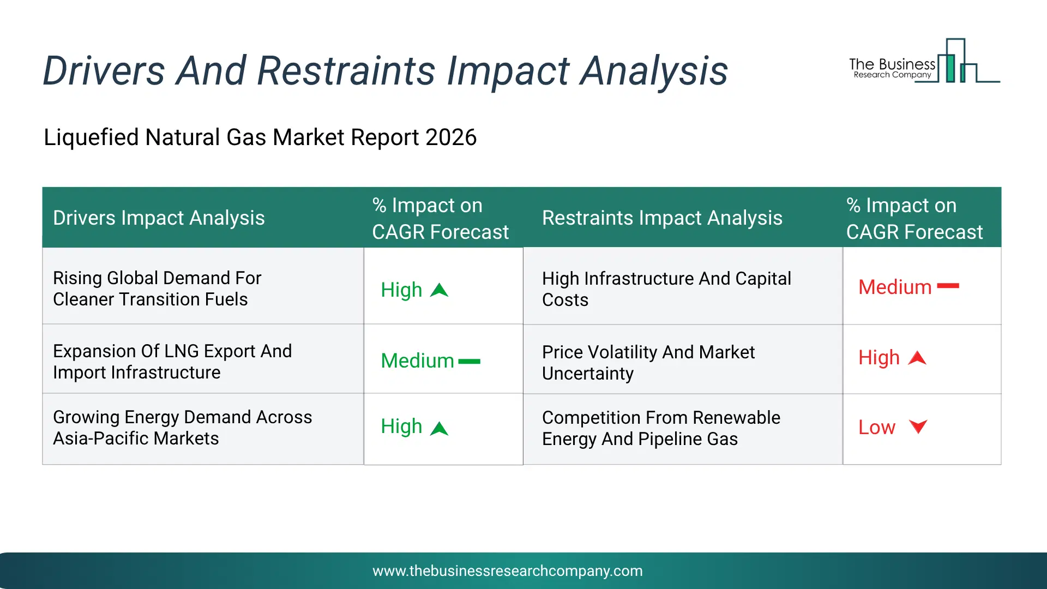Viewport: 1047px width, 589px height.
Task: Select 'Expansion Of LNG Export And Import Infrastructure' cell
Action: [x=203, y=359]
